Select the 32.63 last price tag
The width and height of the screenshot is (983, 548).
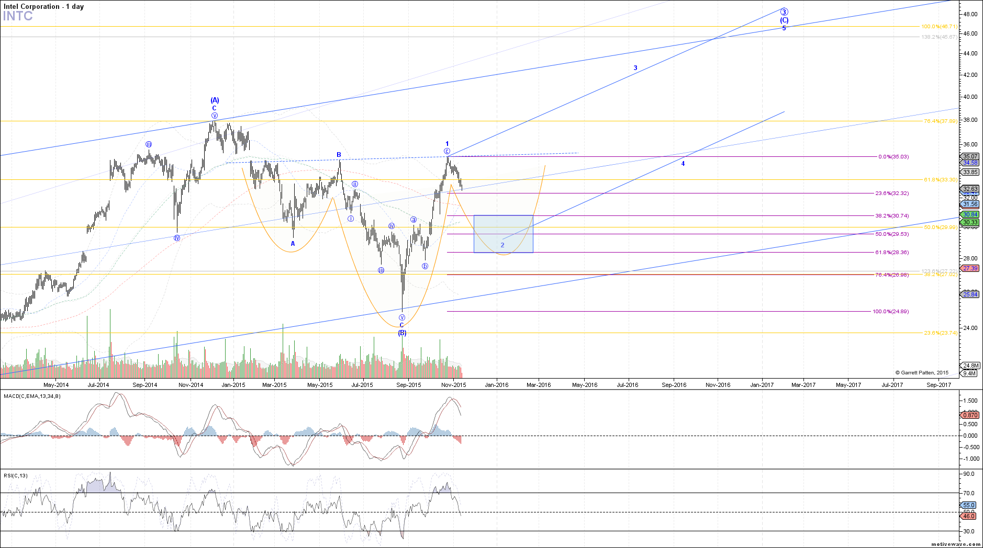pos(970,189)
